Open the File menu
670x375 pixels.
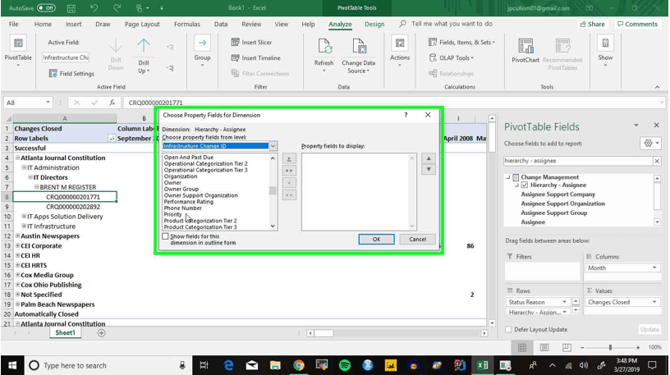[14, 25]
